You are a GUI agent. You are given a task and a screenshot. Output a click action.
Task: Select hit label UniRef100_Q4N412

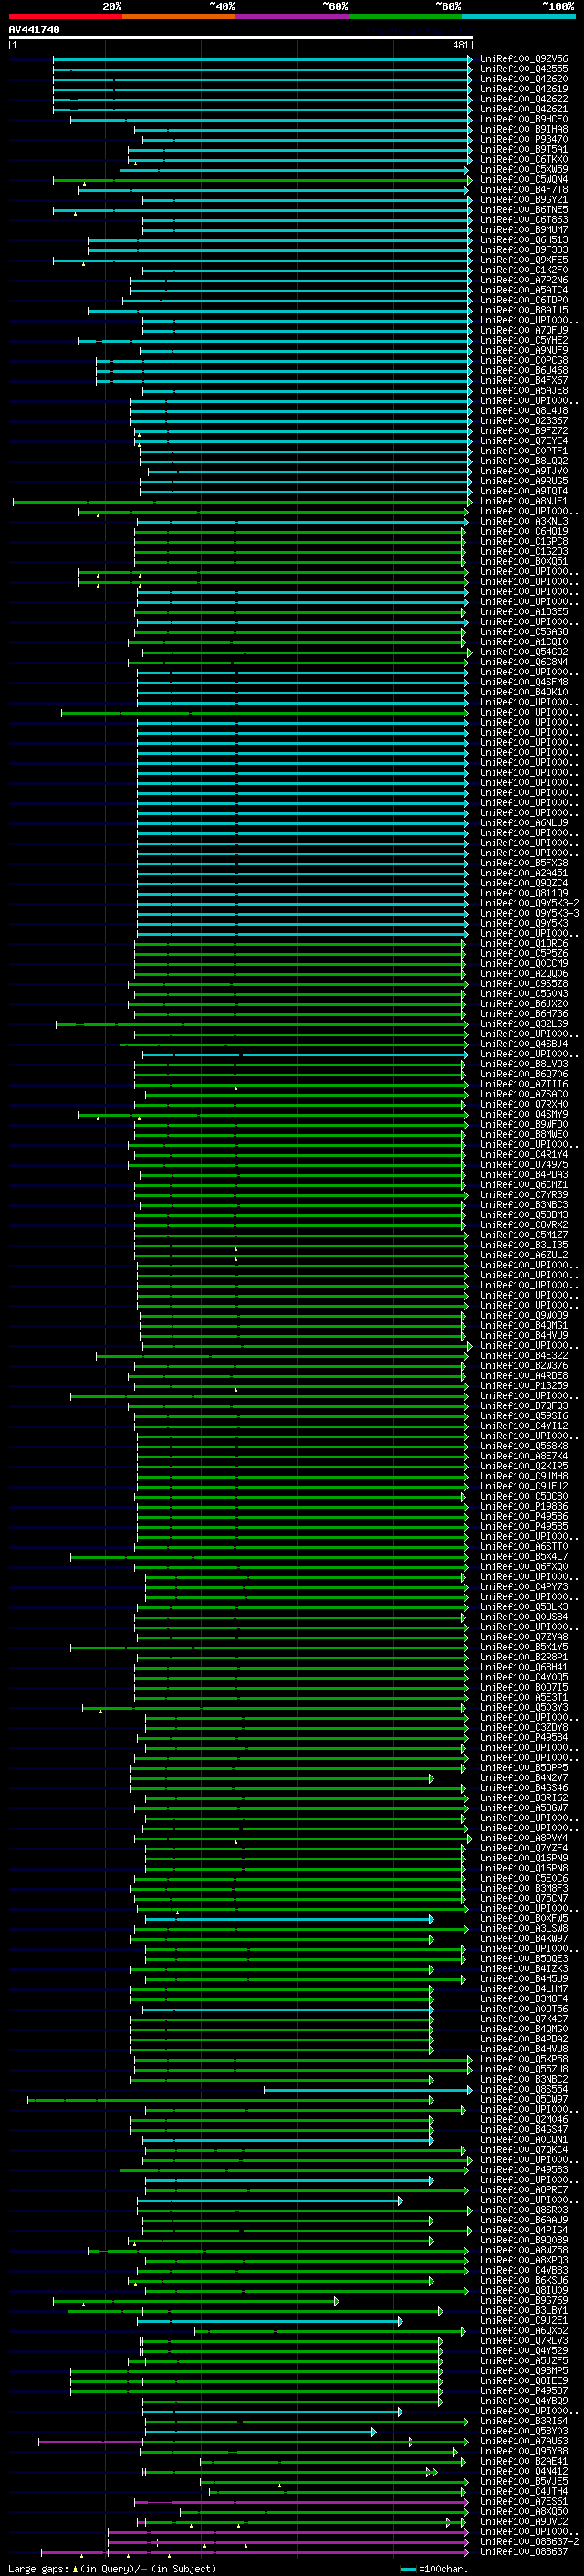pyautogui.click(x=524, y=2471)
